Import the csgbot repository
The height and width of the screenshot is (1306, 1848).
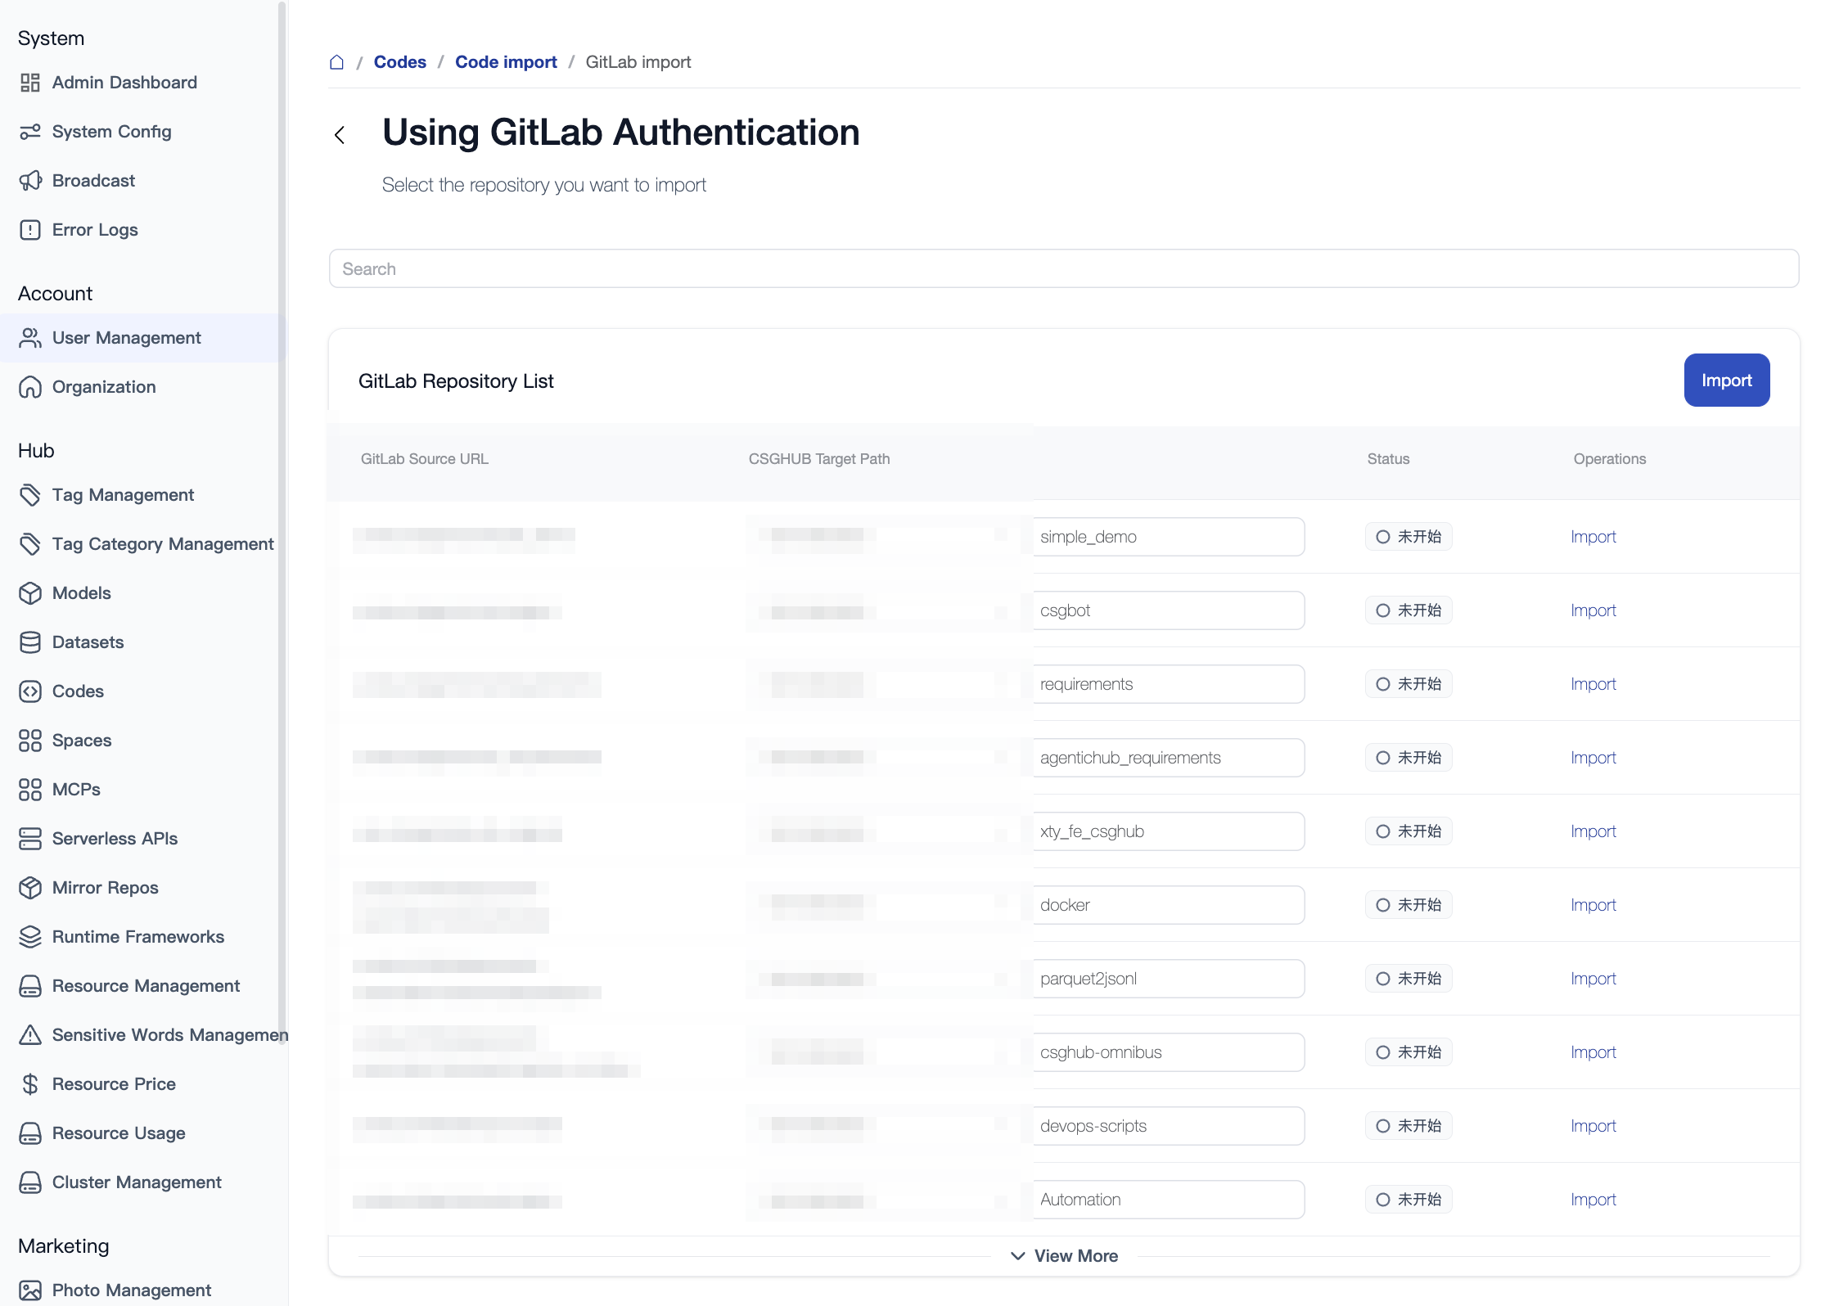tap(1593, 610)
